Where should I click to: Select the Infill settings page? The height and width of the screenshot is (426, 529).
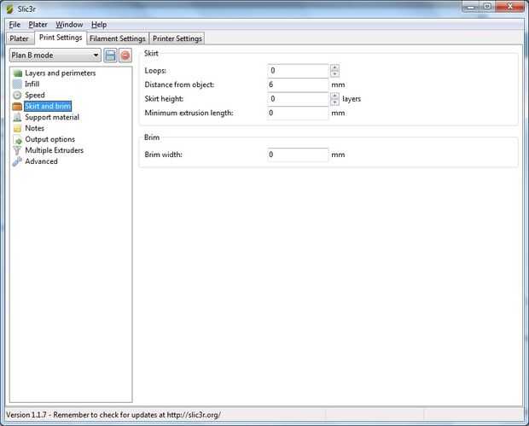point(32,84)
